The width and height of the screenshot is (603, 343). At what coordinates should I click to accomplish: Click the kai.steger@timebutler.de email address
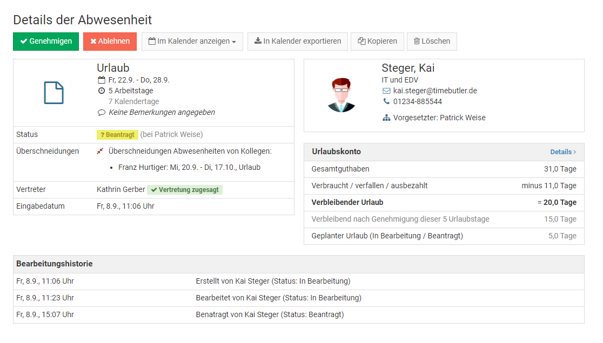tap(435, 91)
